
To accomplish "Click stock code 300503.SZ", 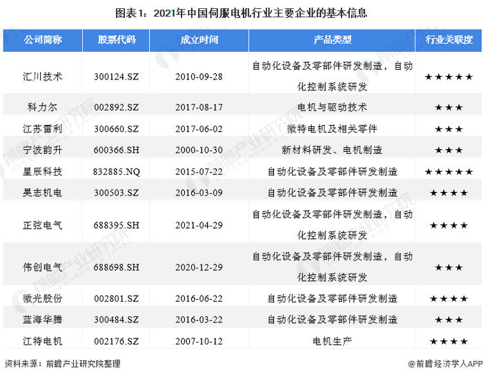I will click(x=117, y=193).
